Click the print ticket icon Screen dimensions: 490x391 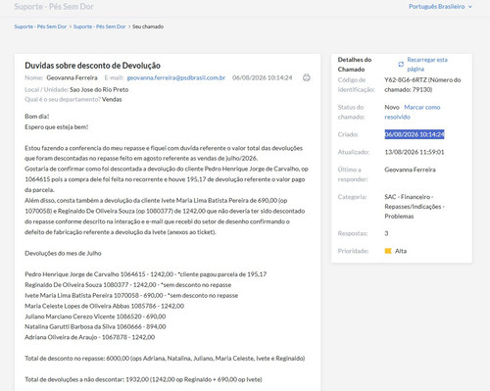307,77
